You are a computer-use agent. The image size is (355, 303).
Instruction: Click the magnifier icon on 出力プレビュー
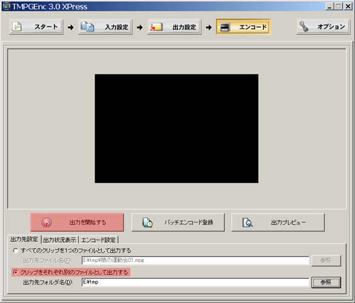point(247,223)
